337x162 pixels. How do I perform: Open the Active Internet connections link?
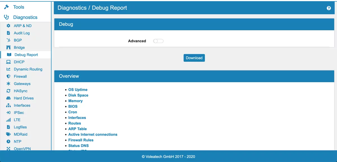(93, 134)
